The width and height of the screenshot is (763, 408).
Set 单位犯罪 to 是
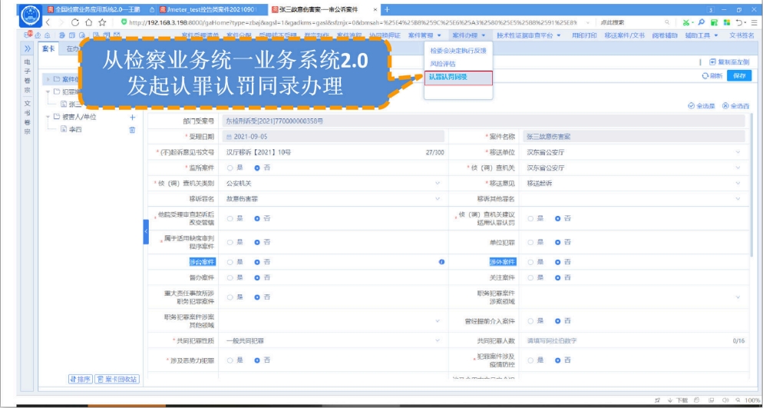point(531,242)
